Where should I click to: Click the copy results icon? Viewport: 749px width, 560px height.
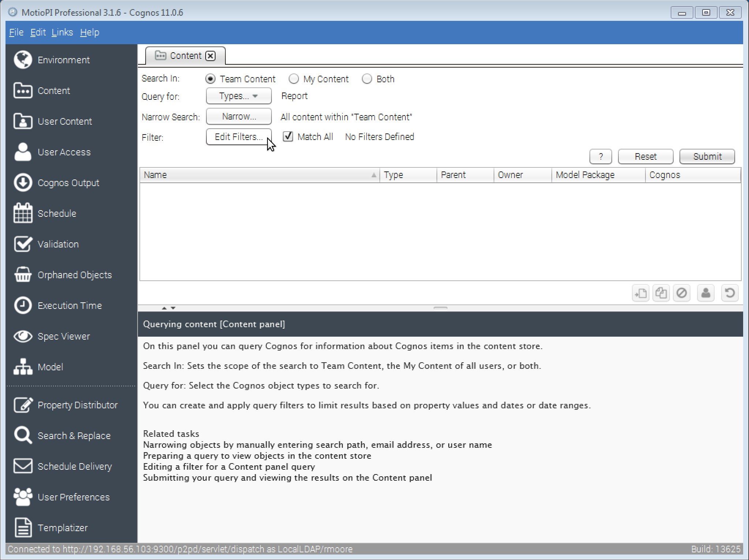pyautogui.click(x=661, y=293)
